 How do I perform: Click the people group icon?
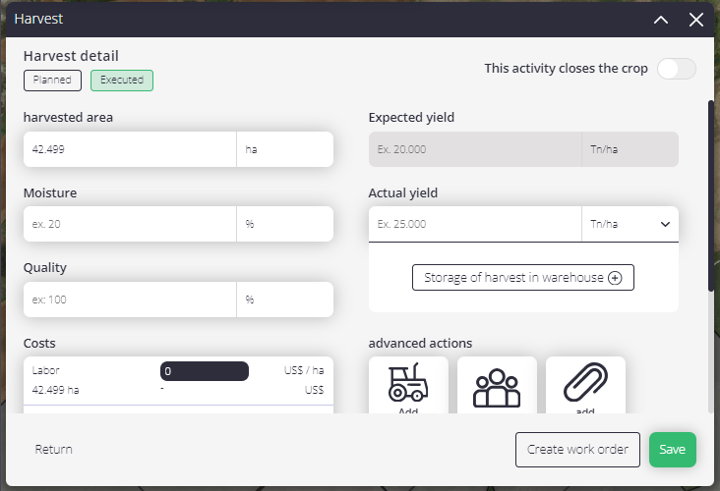click(497, 388)
